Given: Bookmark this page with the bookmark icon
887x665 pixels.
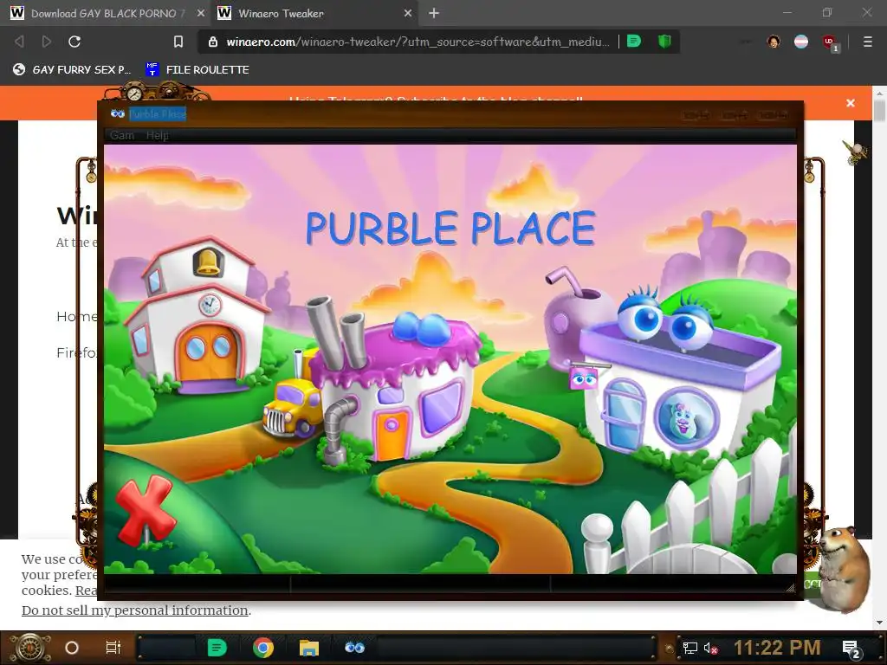Looking at the screenshot, I should pyautogui.click(x=178, y=42).
